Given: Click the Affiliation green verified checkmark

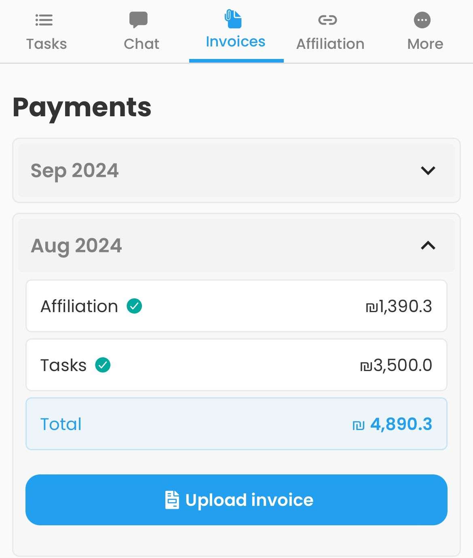Looking at the screenshot, I should (134, 306).
